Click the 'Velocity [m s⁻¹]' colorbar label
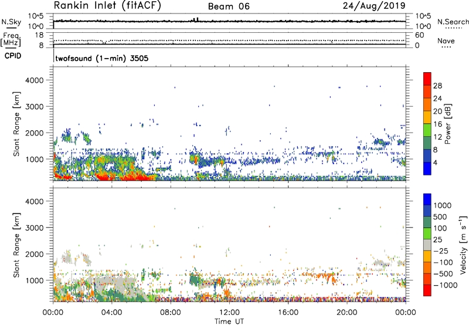 point(463,245)
